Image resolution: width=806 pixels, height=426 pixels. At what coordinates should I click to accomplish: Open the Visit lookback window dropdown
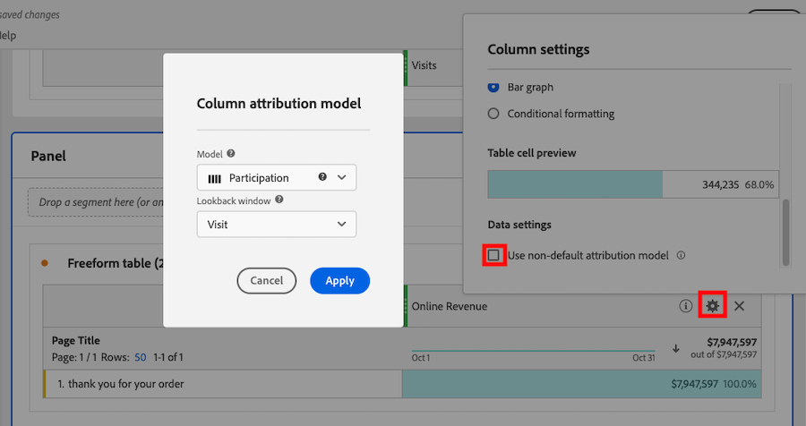pos(277,225)
